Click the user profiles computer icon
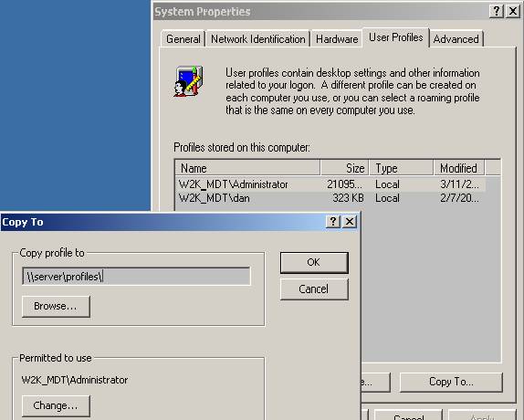 point(188,81)
